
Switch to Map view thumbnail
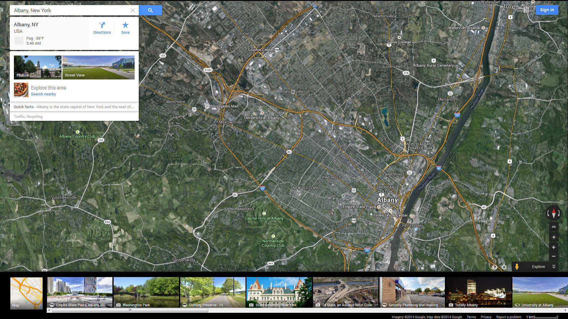(26, 293)
